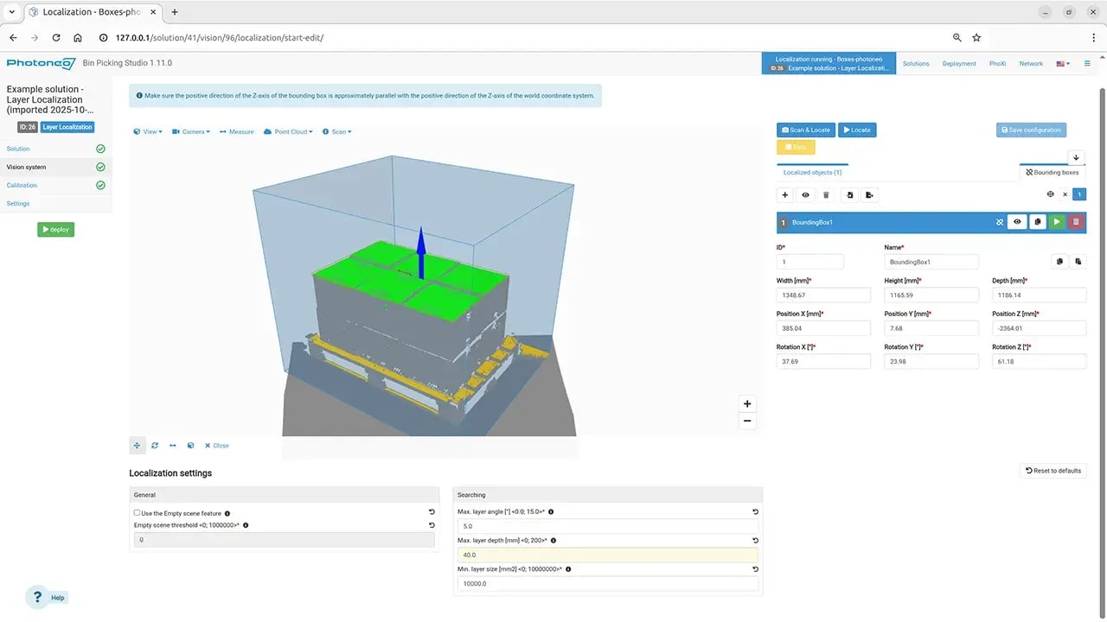
Task: Click the export bounding boxes icon
Action: [870, 195]
